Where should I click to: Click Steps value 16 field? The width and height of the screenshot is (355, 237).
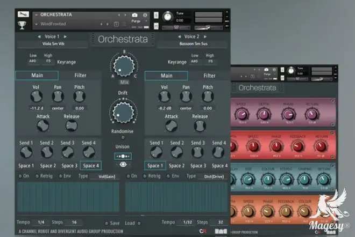tap(74, 223)
